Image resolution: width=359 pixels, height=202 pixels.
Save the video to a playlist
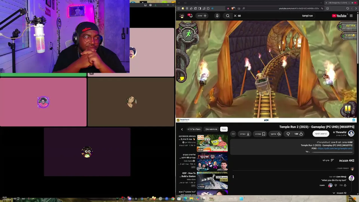260,134
